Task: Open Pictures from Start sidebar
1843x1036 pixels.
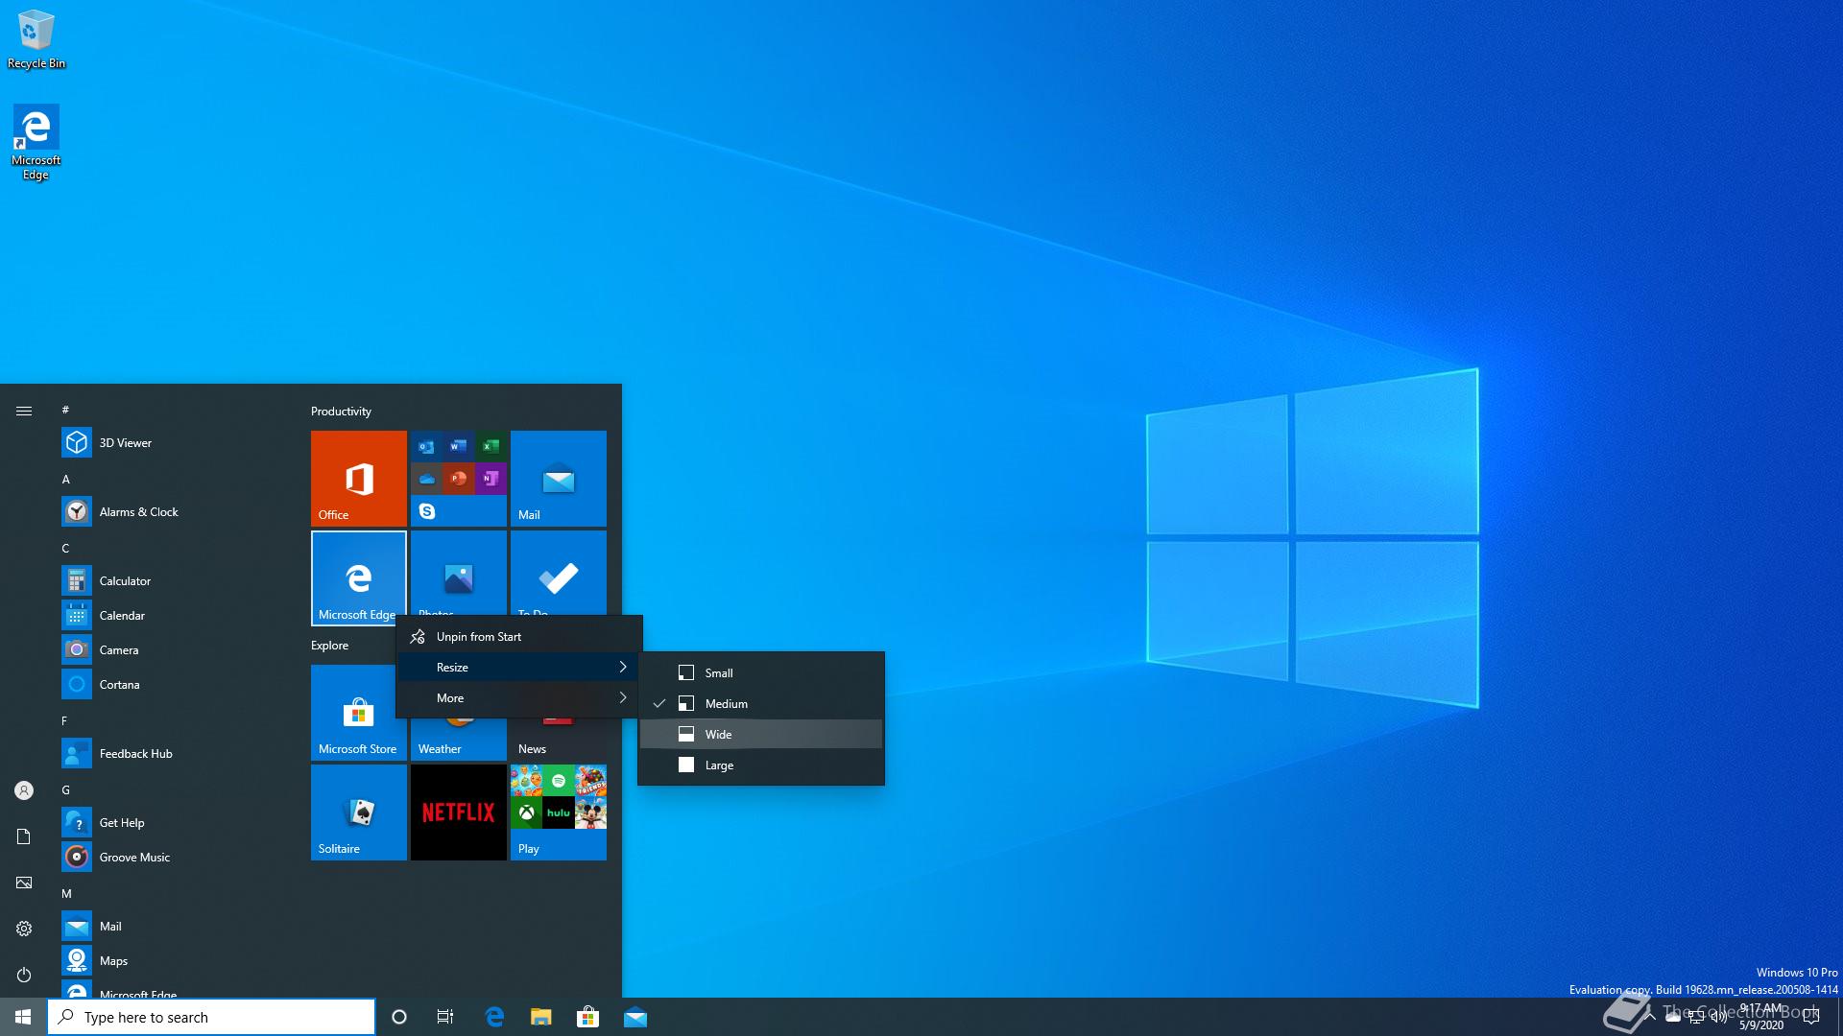Action: (x=24, y=883)
